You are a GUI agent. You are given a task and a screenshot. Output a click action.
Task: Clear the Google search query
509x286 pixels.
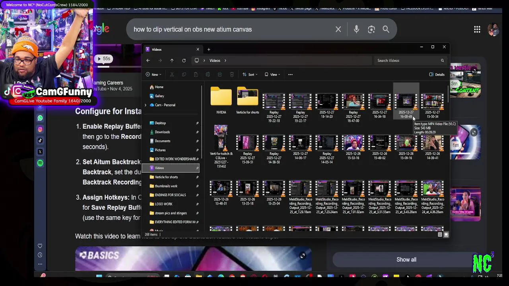click(x=338, y=29)
